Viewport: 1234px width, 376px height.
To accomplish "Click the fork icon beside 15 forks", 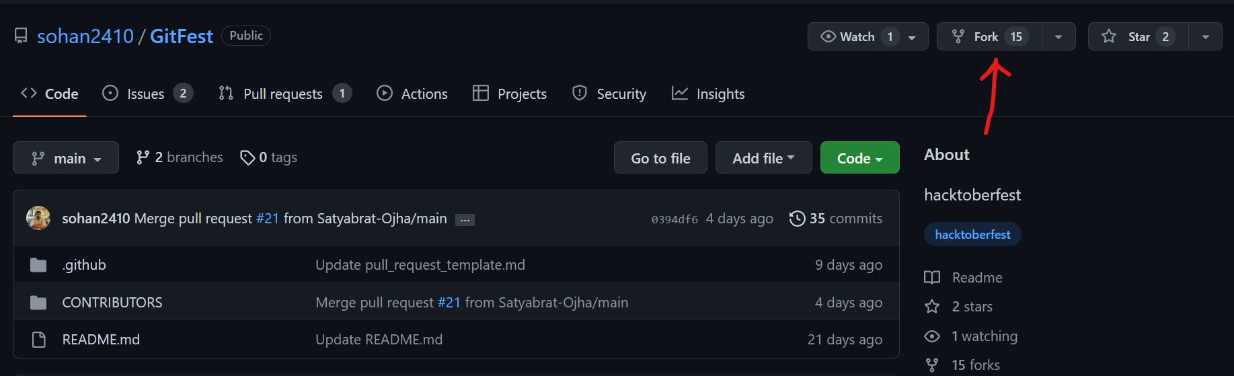I will click(932, 365).
